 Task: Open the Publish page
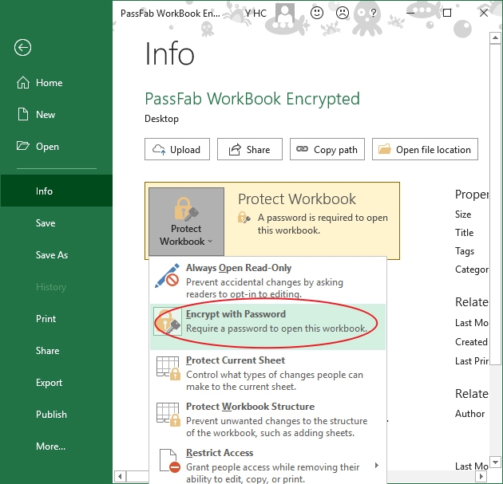(x=56, y=414)
